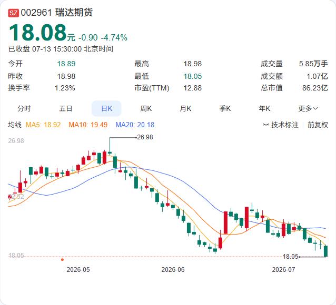Click the 2026-06 date axis label
Viewport: 336px width, 305px height.
173,269
